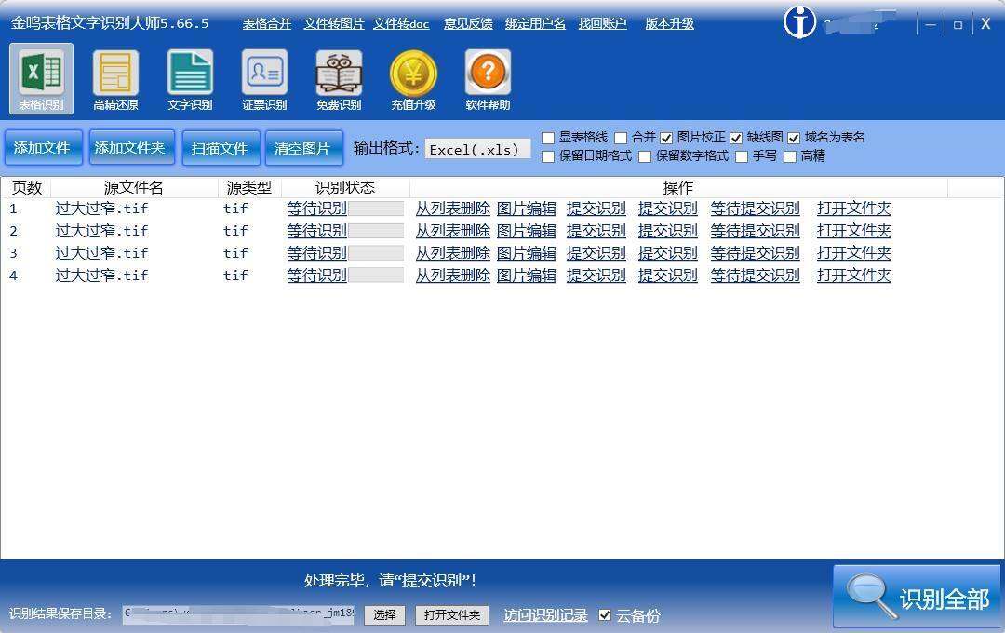
Task: Click 等待提交识别 in row 4
Action: tap(755, 276)
